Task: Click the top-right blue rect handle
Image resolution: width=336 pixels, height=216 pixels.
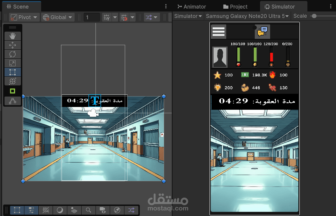Action: click(164, 97)
